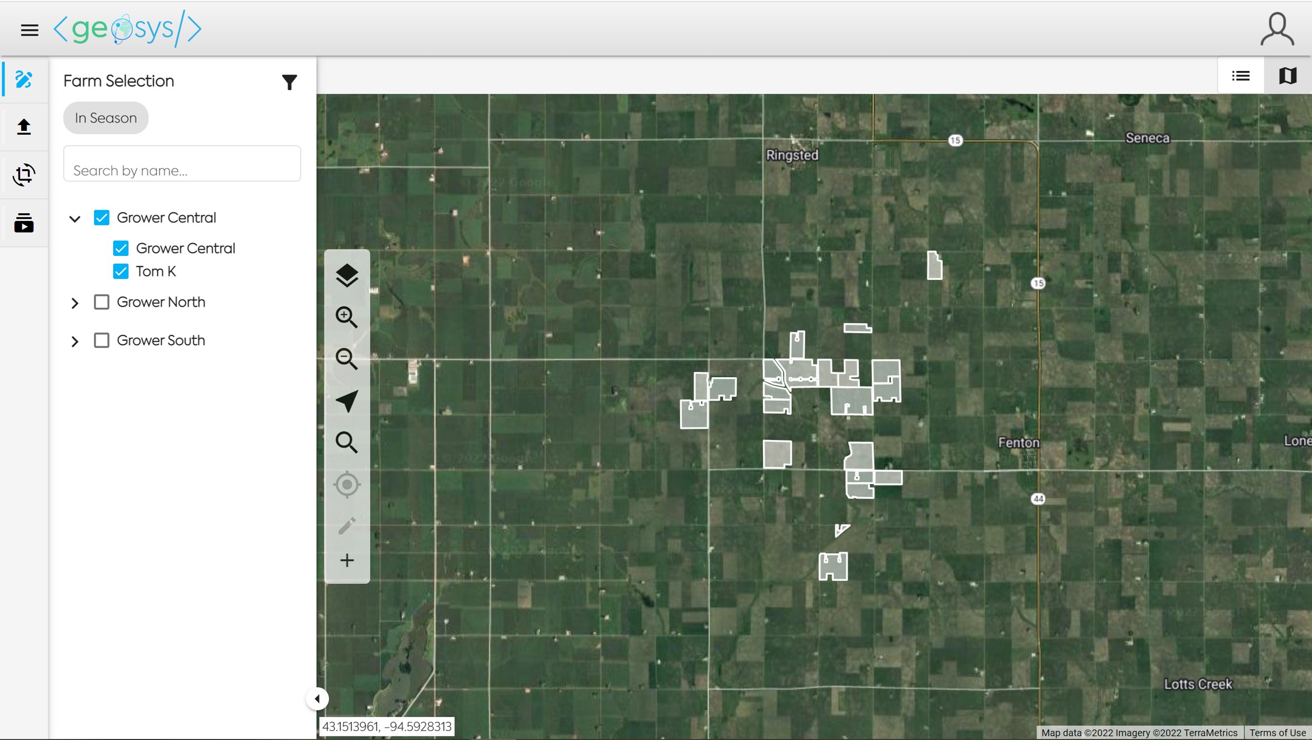Open the filter funnel icon
The width and height of the screenshot is (1312, 740).
click(289, 82)
